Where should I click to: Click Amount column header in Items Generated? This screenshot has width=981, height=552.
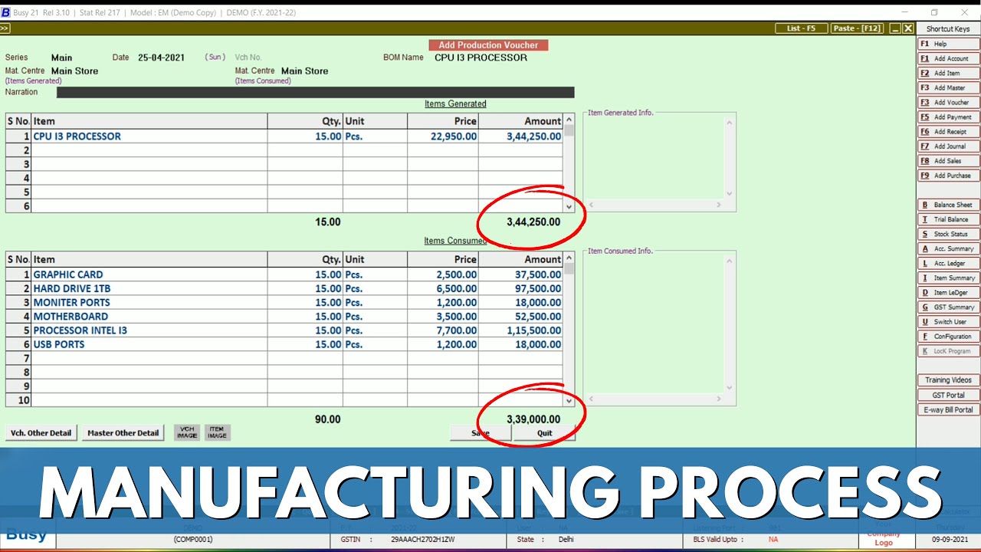520,121
